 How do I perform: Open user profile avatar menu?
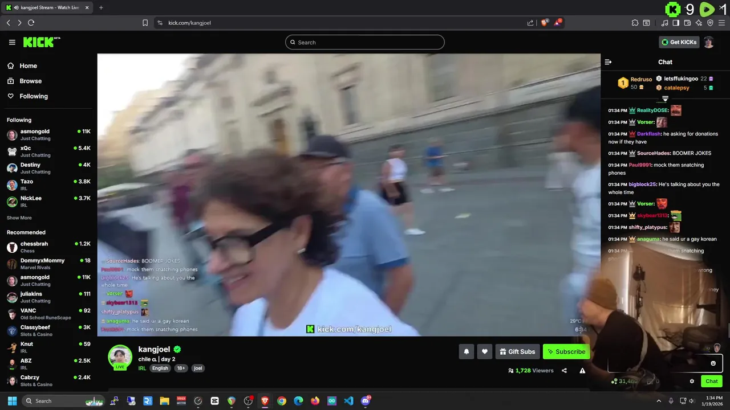708,42
